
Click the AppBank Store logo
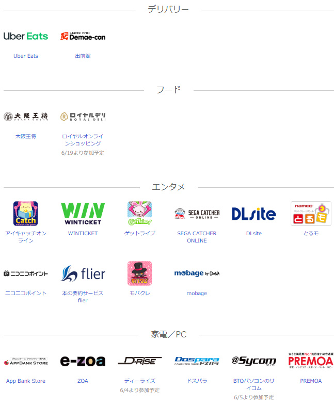click(x=26, y=361)
